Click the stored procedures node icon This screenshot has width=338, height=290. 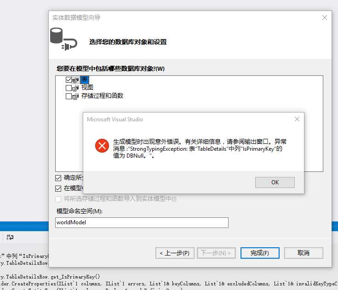point(75,97)
